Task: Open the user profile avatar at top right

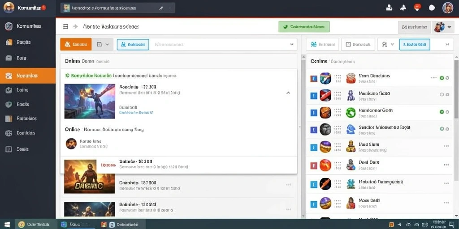Action: 448,8
